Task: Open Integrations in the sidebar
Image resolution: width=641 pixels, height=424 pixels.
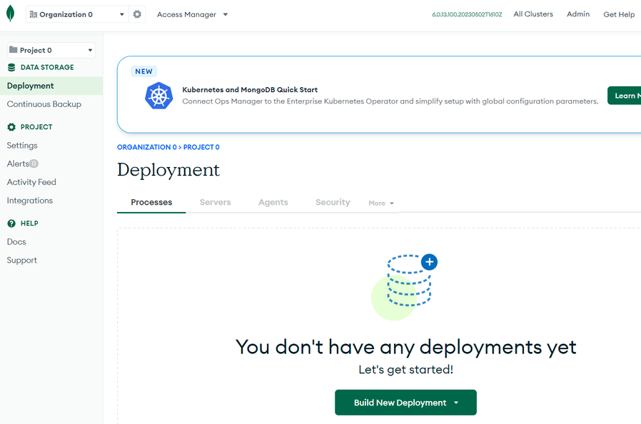Action: [x=30, y=201]
